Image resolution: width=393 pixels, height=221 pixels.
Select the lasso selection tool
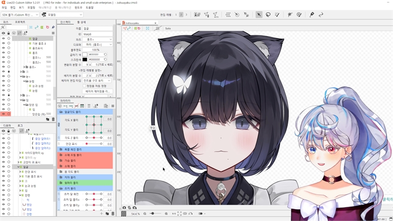tap(268, 15)
